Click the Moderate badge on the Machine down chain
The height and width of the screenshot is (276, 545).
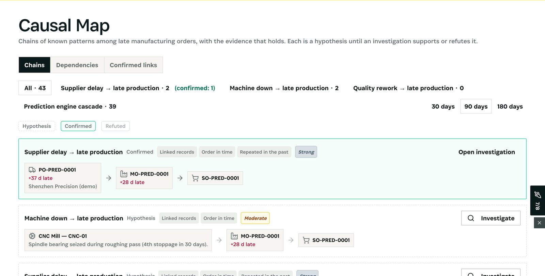coord(255,218)
